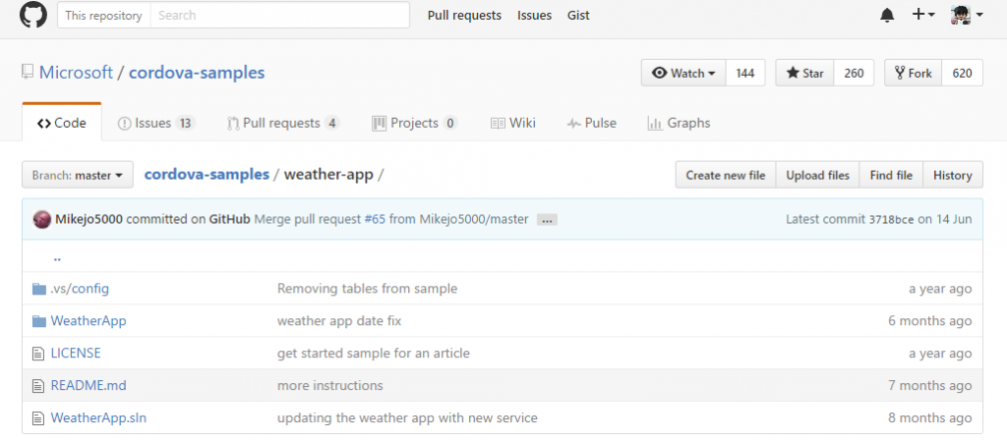This screenshot has height=441, width=1007.
Task: Click '8 months ago' timestamp for WeatherApp.sln
Action: pos(930,418)
